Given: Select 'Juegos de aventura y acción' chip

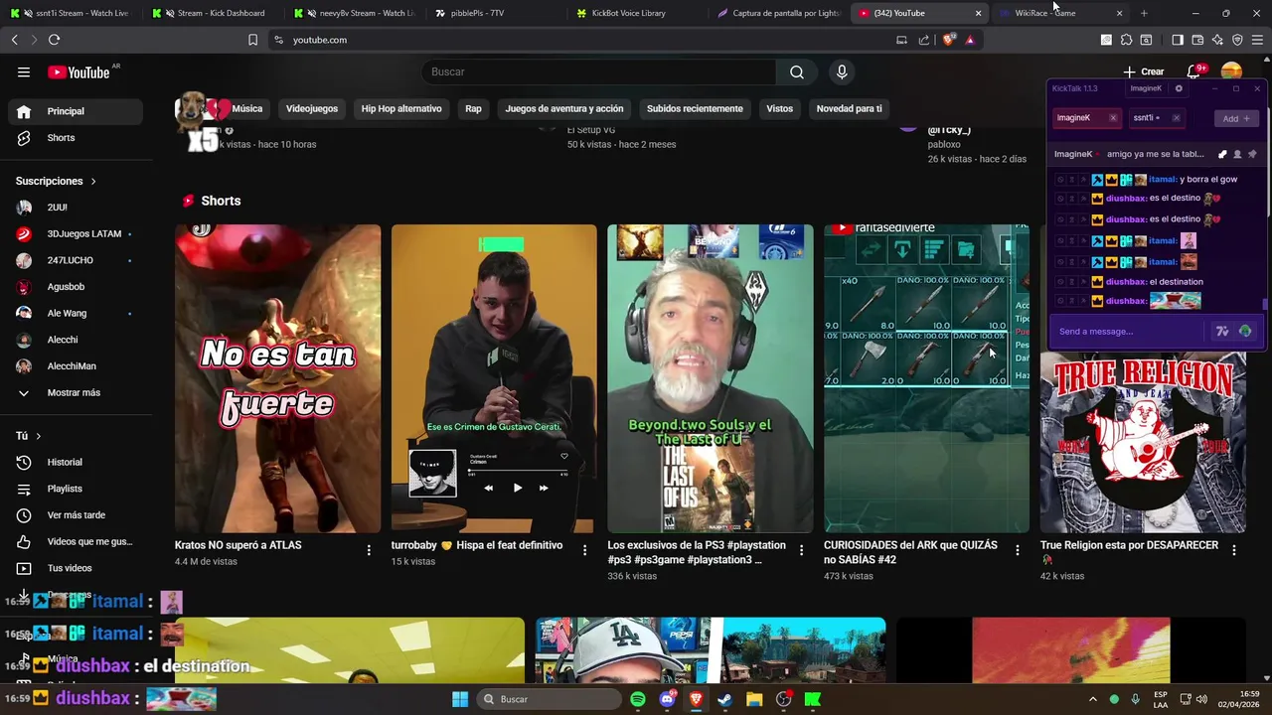Looking at the screenshot, I should [564, 108].
